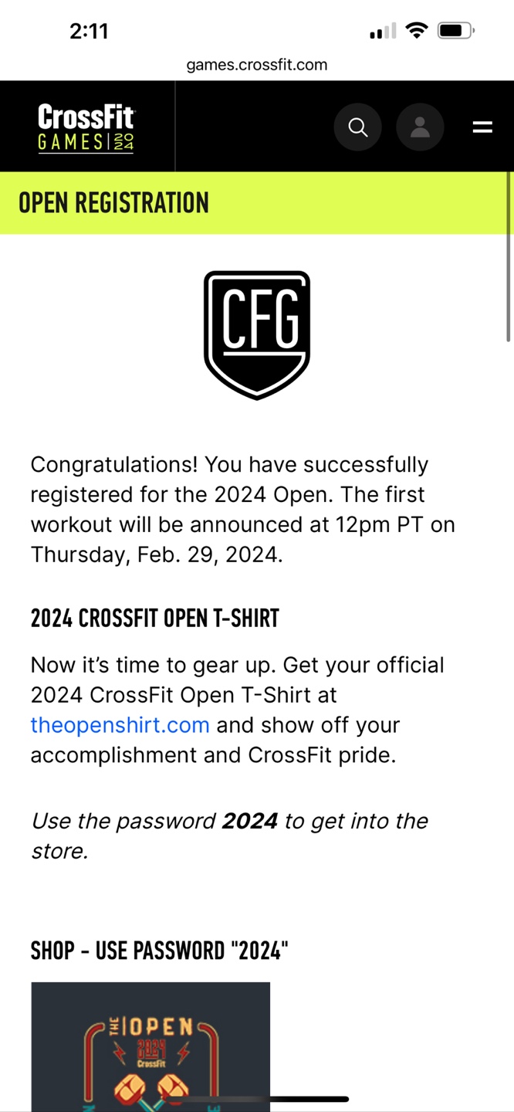Open the Open 2024 T-shirt image
514x1112 pixels.
[150, 1047]
